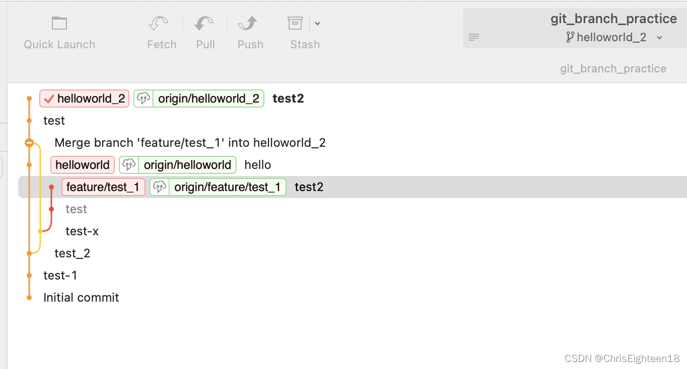Select the feature/test_1 local branch label

pos(103,187)
